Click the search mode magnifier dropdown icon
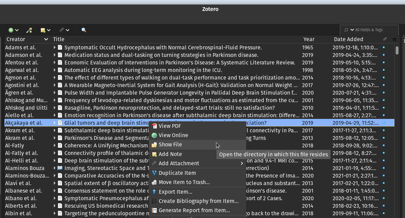The width and height of the screenshot is (405, 218). click(349, 30)
